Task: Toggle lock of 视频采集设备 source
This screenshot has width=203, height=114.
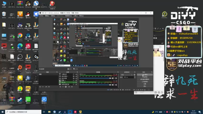Action: pyautogui.click(x=76, y=84)
